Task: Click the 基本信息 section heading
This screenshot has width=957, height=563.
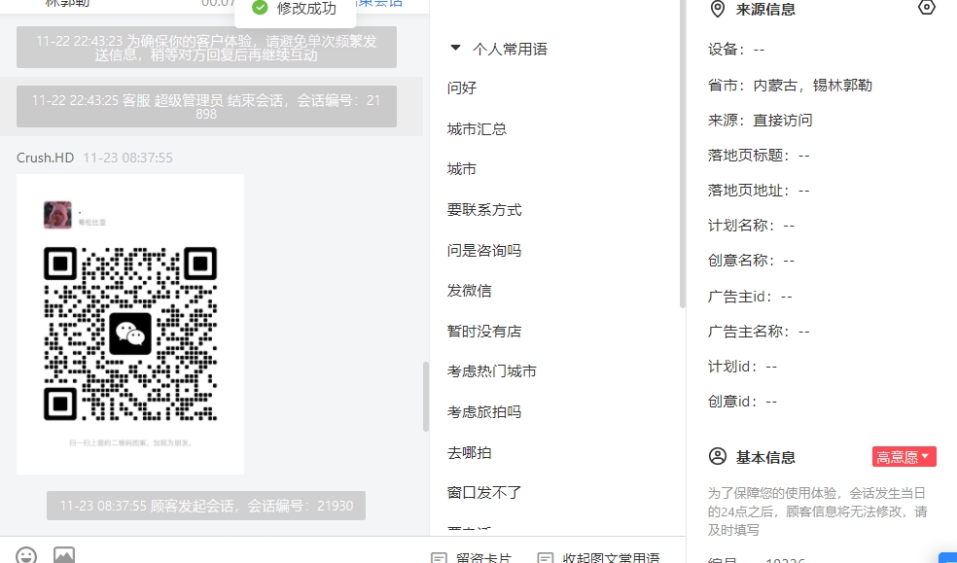Action: coord(765,457)
